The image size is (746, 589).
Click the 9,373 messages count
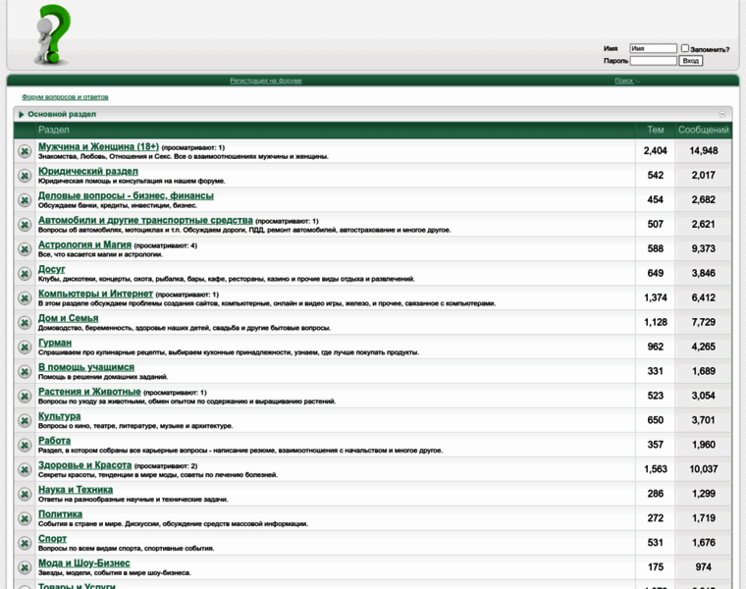pyautogui.click(x=703, y=248)
